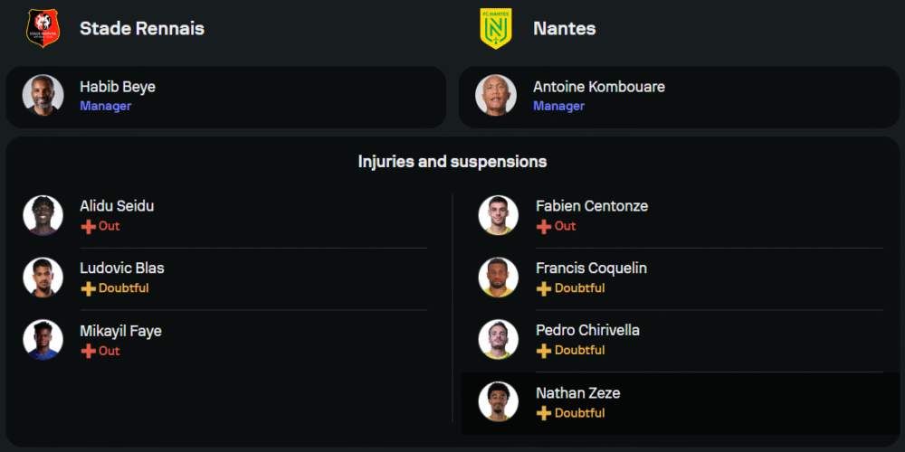The image size is (905, 452).
Task: Click Fabien Centonze's player avatar
Action: [499, 215]
